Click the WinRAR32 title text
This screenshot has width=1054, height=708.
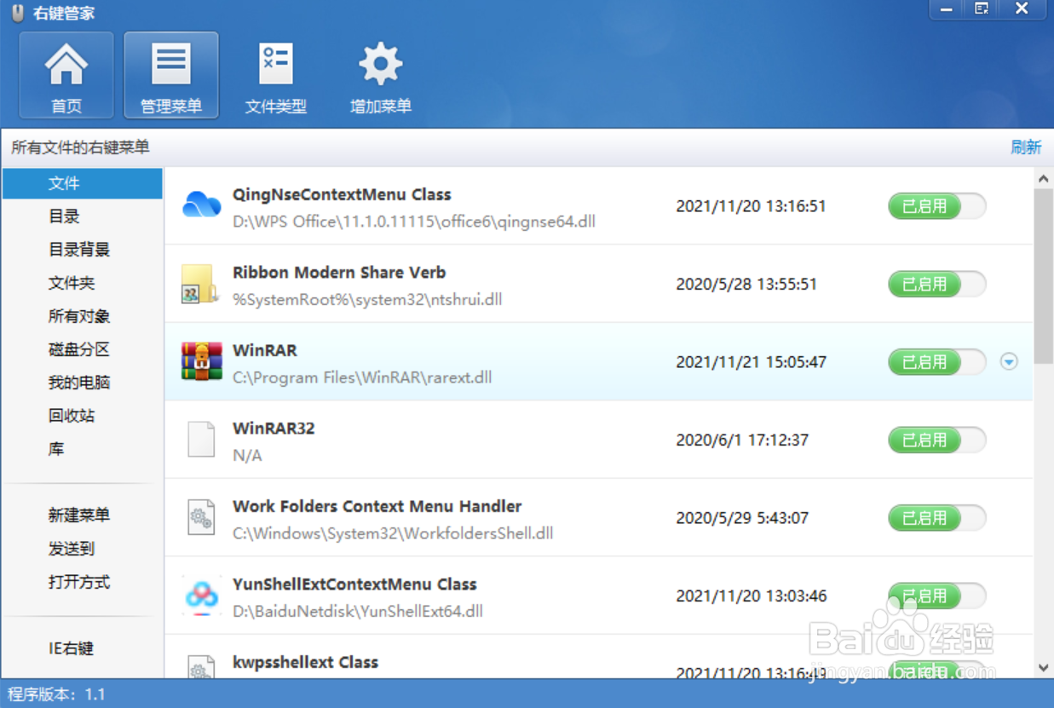point(274,429)
